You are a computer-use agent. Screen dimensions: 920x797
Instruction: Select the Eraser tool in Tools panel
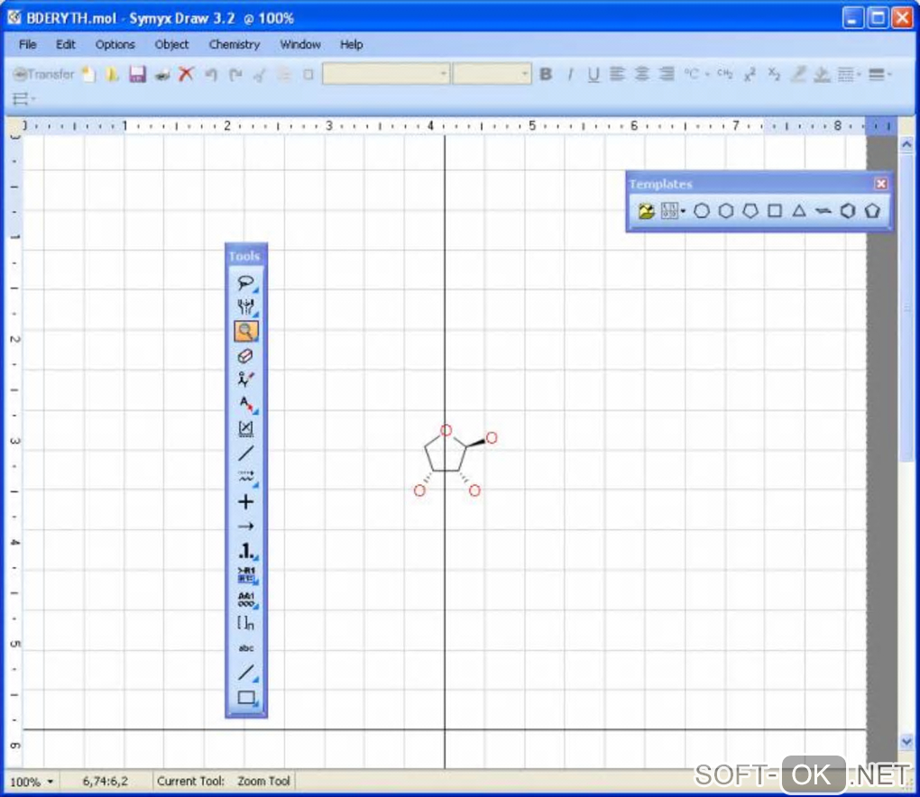[246, 356]
